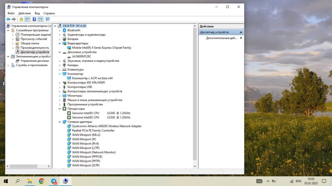332x186 pixels.
Task: Open the Действие menu
Action: coord(25,13)
